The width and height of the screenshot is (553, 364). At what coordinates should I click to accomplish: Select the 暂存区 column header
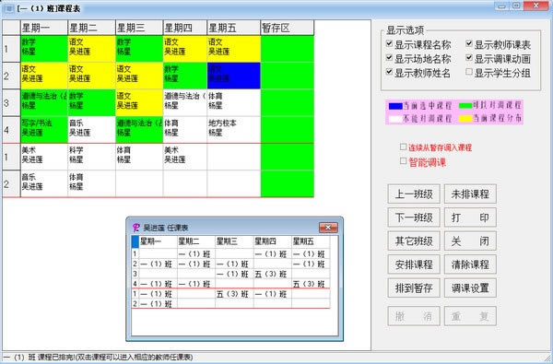287,28
